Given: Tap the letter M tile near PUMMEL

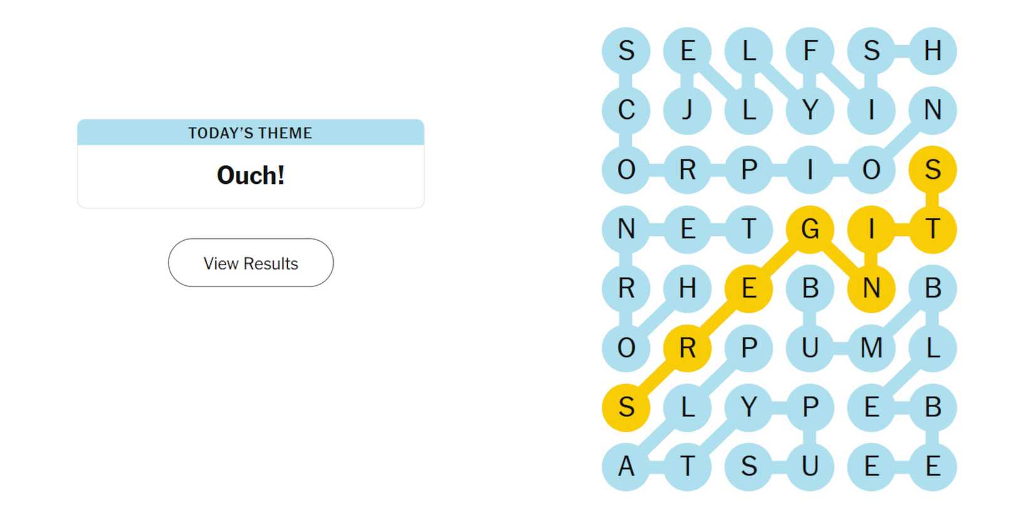Looking at the screenshot, I should click(x=871, y=347).
